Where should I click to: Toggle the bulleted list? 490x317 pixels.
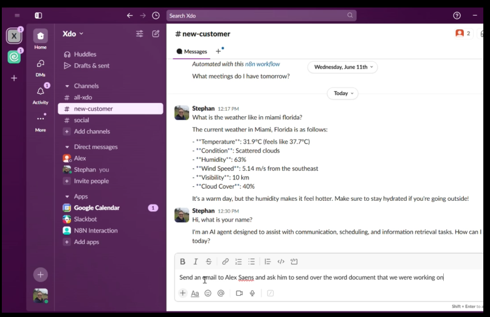(x=252, y=262)
